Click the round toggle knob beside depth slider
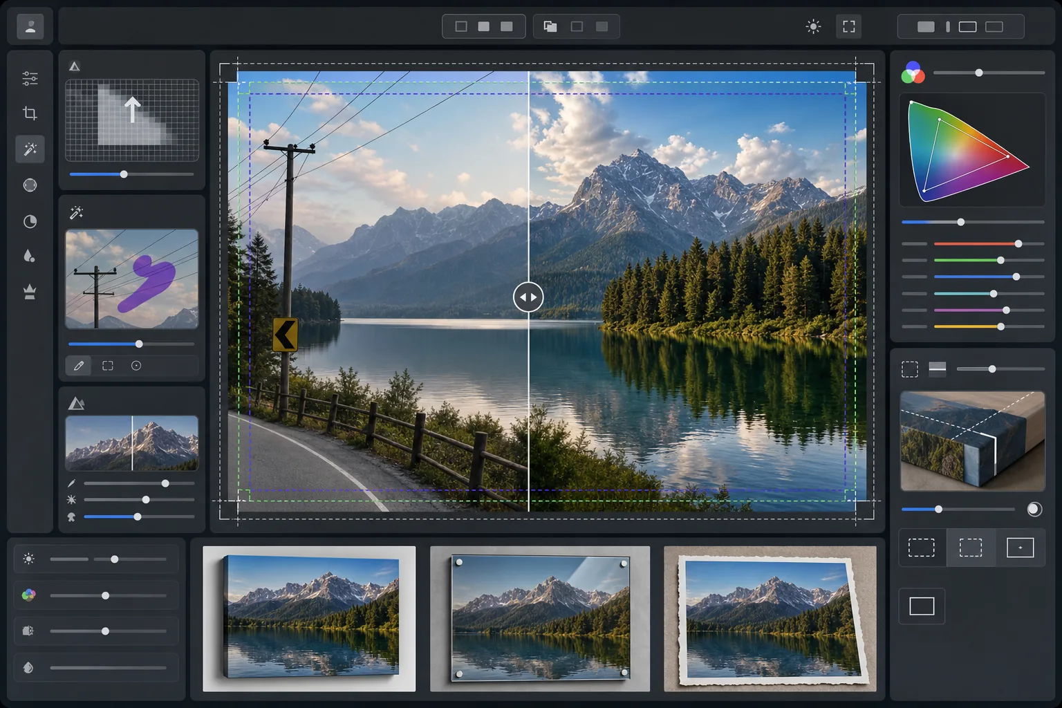Viewport: 1062px width, 708px height. pos(1034,510)
